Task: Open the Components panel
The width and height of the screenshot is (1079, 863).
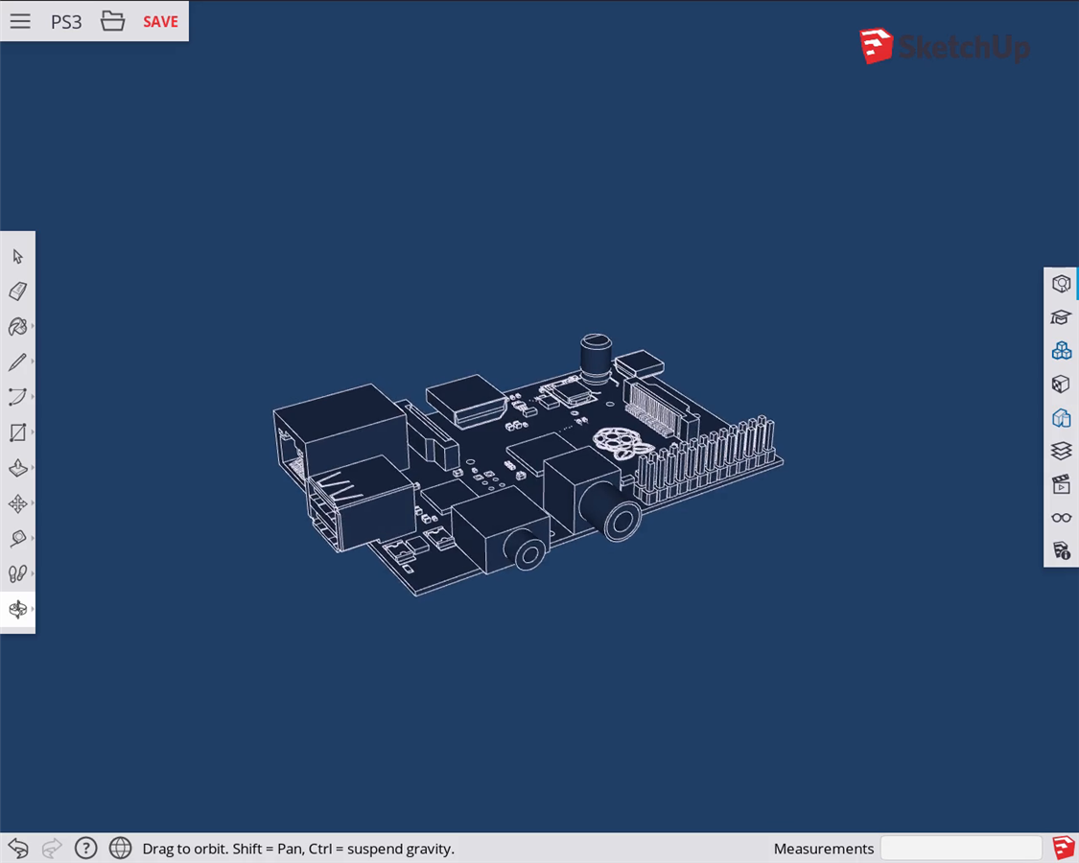Action: [x=1061, y=351]
